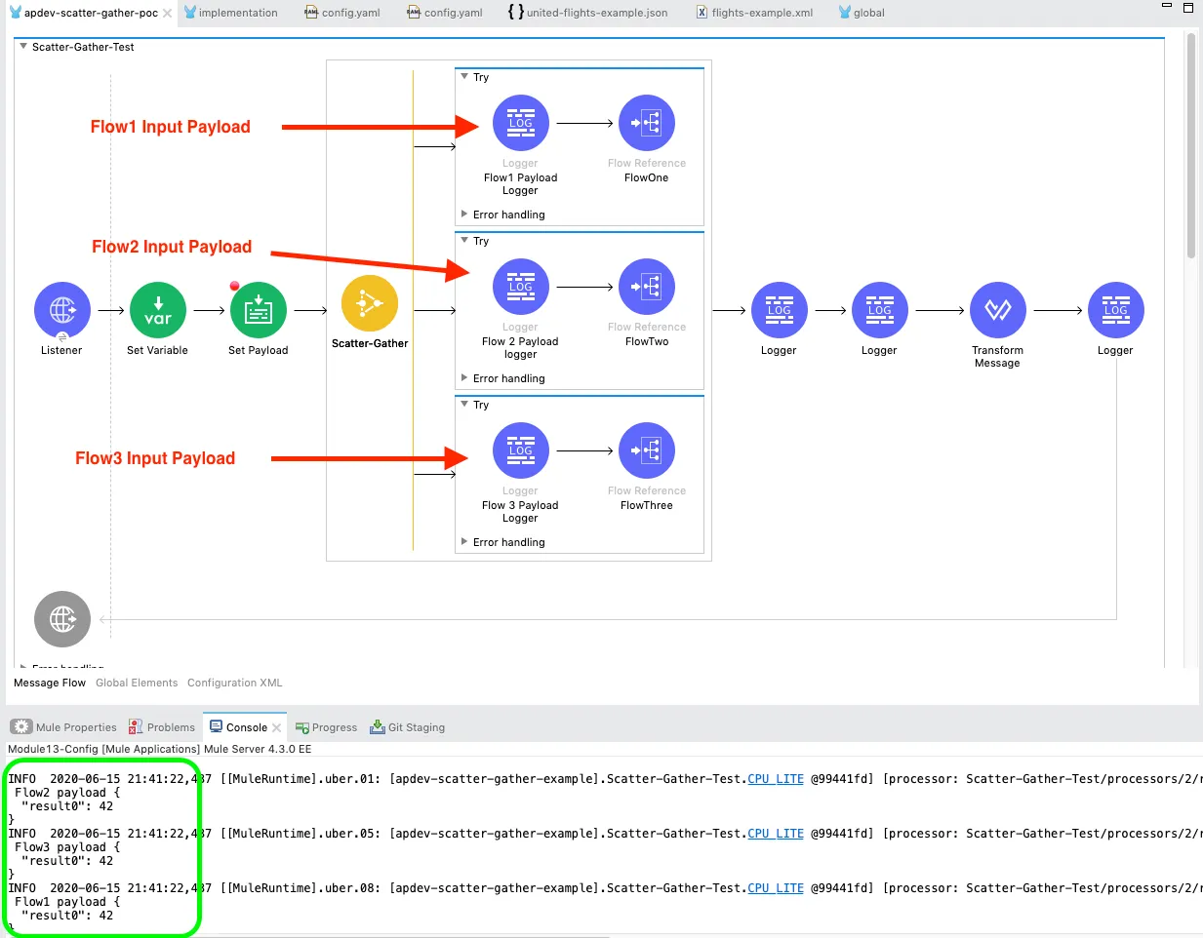Collapse the Try scope containing FlowTwo
Viewport: 1203px width, 938px height.
464,240
